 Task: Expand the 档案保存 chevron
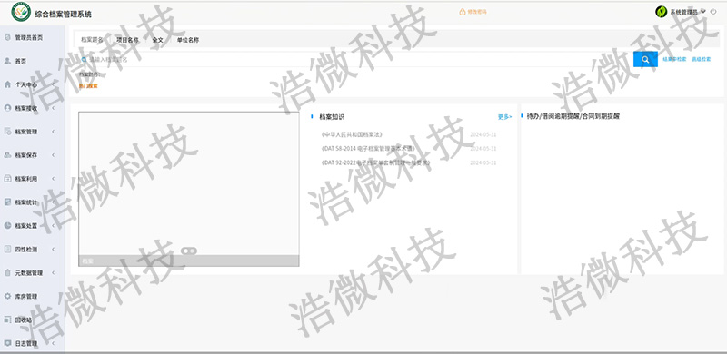[53, 155]
